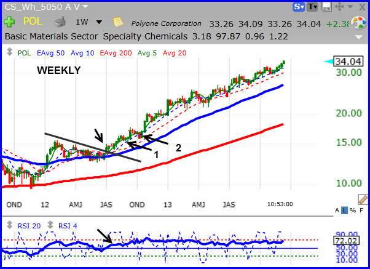Select the A arithmetic scale option
The image size is (370, 269).
point(337,210)
